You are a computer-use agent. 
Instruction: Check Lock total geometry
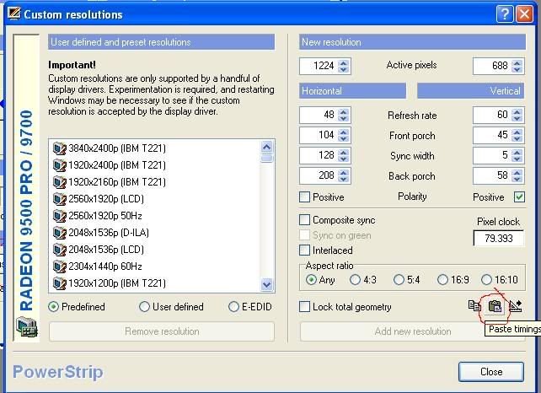(x=304, y=307)
